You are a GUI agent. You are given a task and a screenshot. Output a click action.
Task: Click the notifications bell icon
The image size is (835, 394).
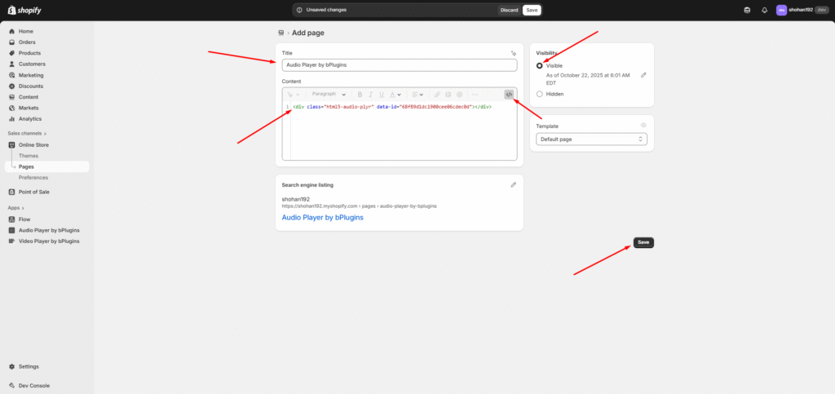point(764,10)
